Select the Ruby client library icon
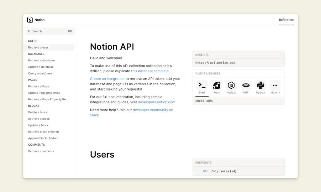321x192 pixels. [216, 85]
